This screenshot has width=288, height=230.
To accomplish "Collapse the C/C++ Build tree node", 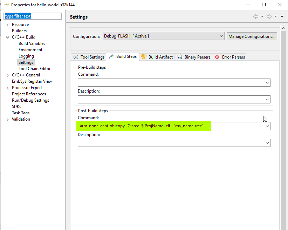I will (8, 37).
